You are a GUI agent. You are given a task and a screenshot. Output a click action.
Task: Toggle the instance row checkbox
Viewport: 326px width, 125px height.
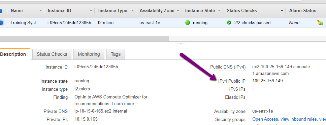coord(1,23)
